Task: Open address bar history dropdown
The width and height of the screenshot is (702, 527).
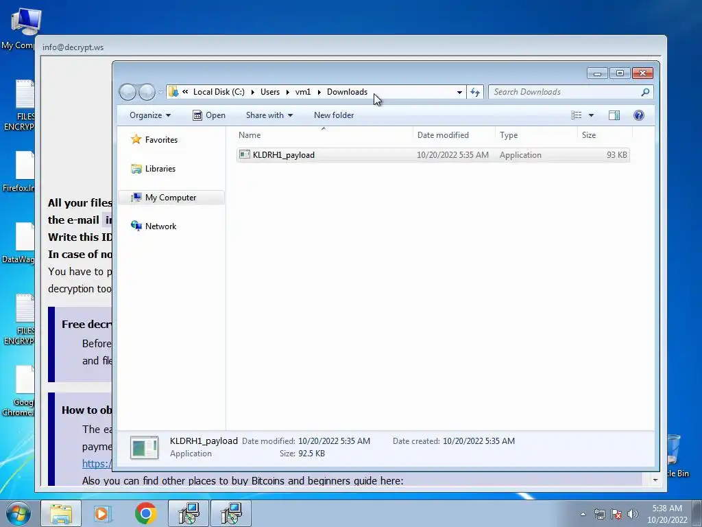Action: click(x=459, y=92)
